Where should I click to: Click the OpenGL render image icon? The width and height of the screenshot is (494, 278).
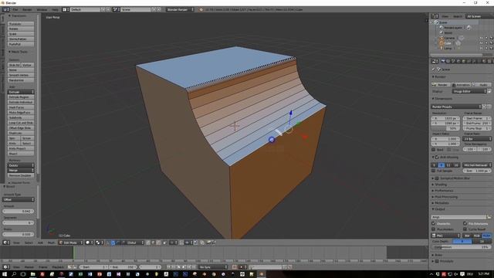(x=208, y=242)
